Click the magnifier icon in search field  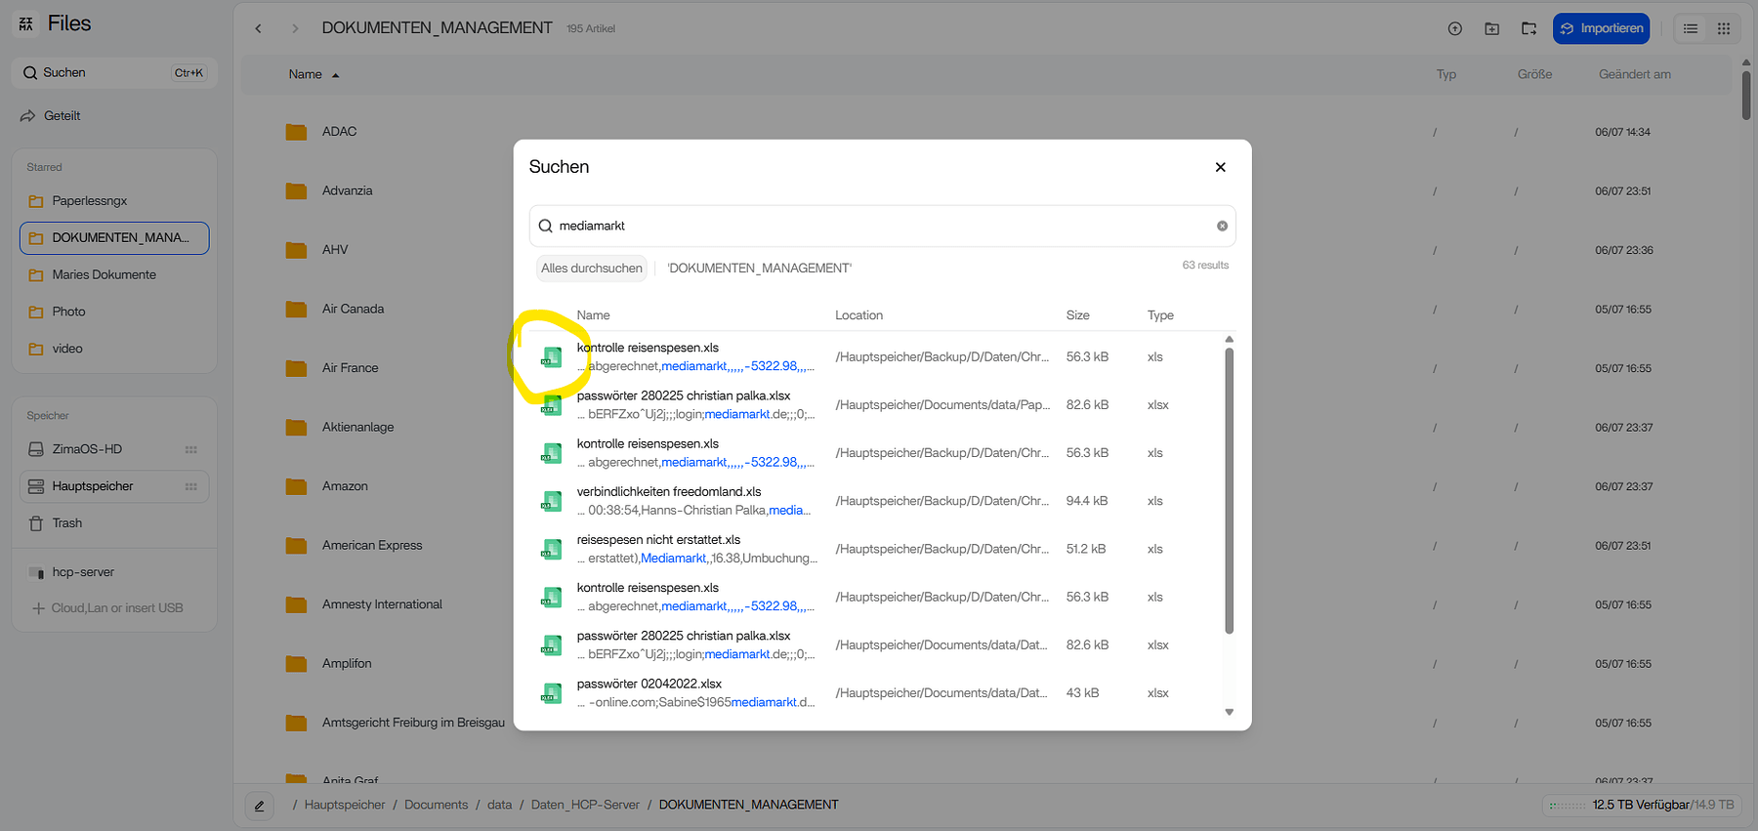click(x=546, y=226)
